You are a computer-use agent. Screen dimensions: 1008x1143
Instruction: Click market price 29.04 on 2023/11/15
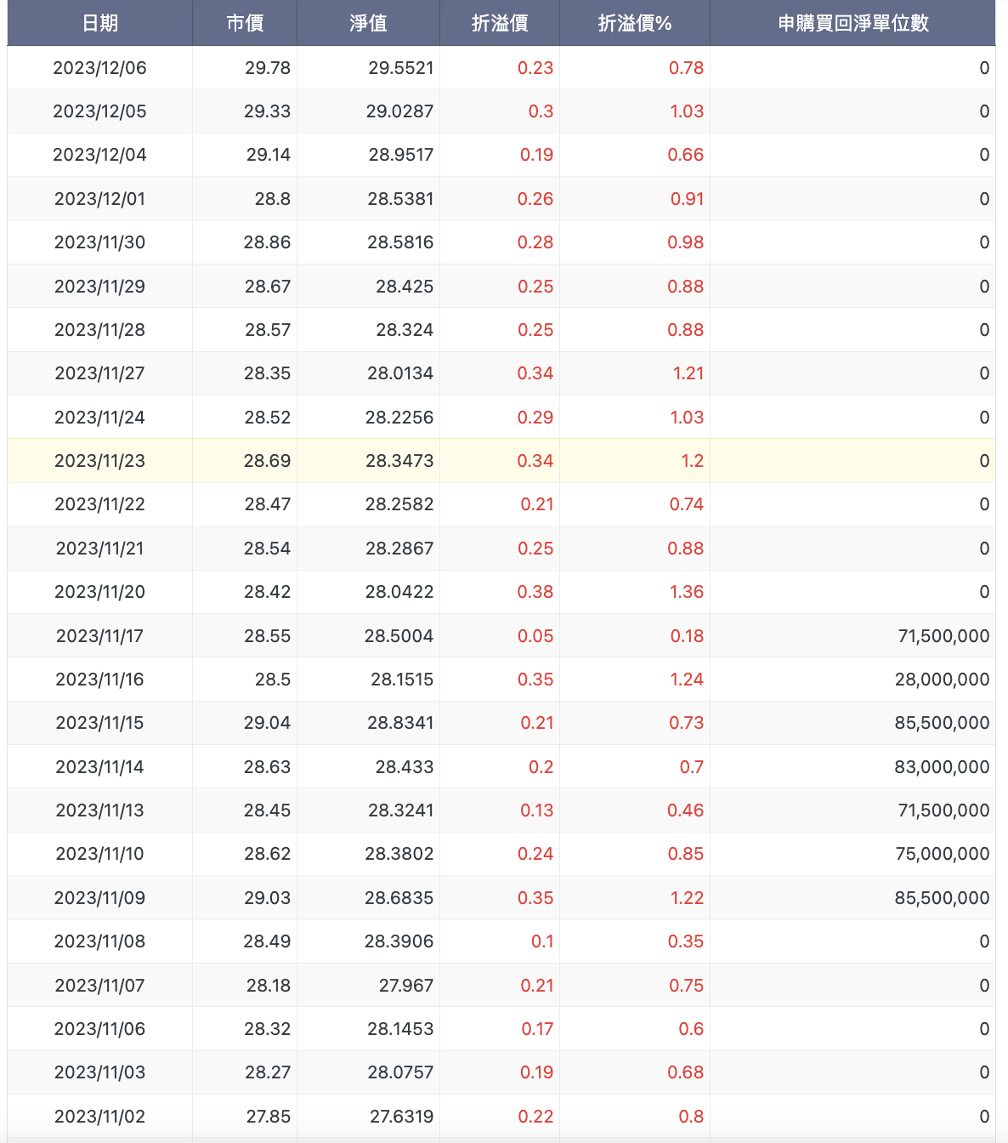click(x=267, y=723)
